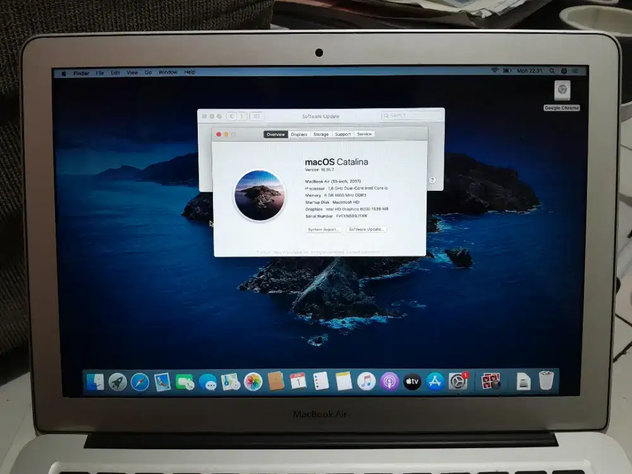Click the Software Update button
Screen dimensions: 632x474
[x=367, y=229]
